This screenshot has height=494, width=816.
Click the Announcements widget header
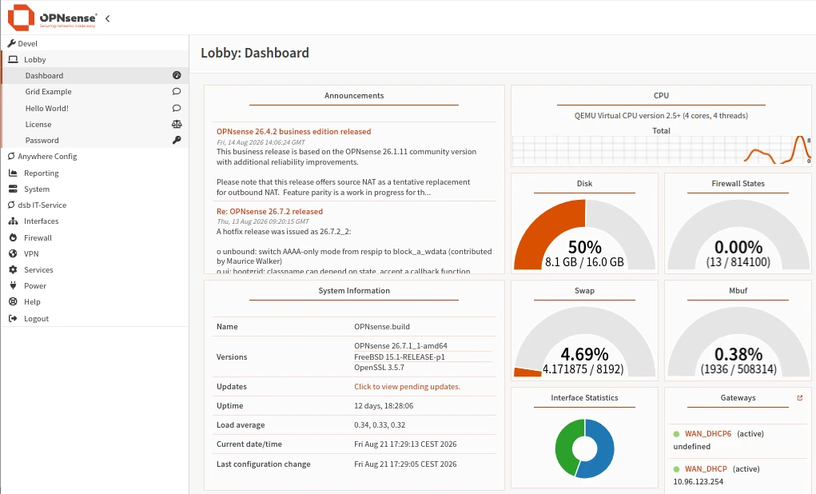(354, 96)
